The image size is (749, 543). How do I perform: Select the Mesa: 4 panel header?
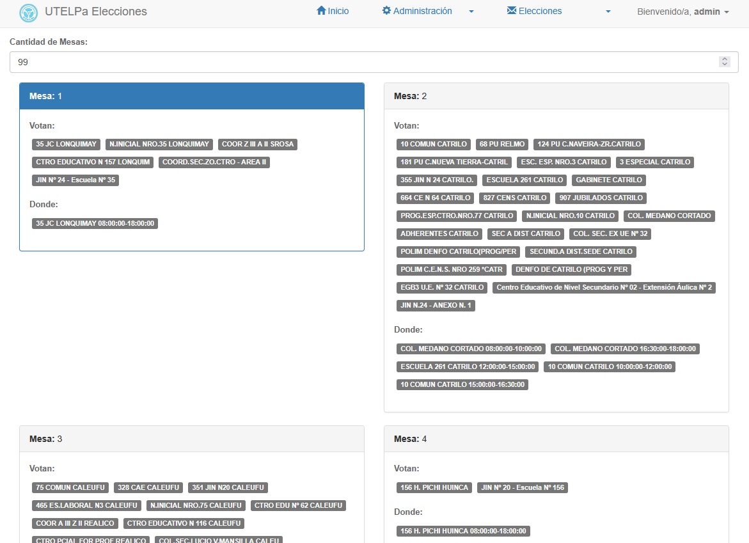(556, 439)
